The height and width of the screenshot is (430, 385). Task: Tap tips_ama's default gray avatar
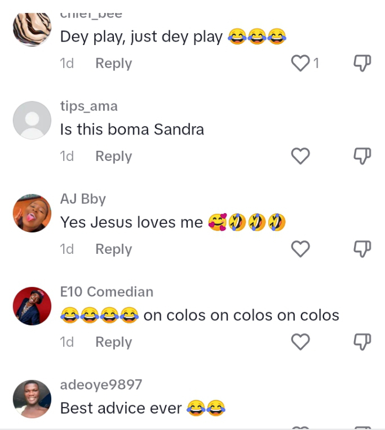click(32, 120)
